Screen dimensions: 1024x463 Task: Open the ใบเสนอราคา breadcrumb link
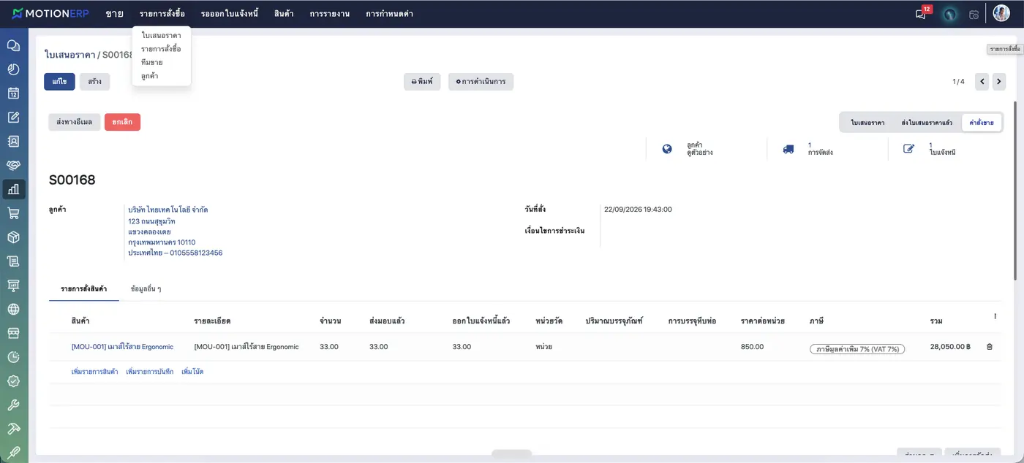tap(69, 55)
